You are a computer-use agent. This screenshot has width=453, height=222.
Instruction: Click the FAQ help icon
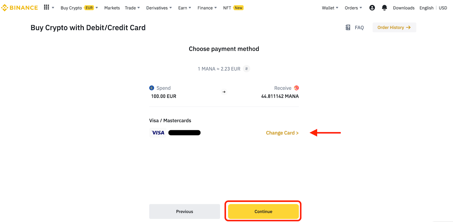[x=348, y=27]
